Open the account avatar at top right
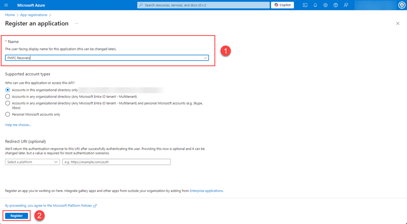Viewport: 407px width, 224px height. (402, 5)
